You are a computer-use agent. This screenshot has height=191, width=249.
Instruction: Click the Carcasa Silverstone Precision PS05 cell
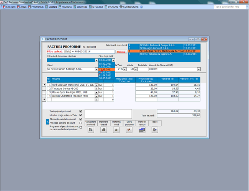point(73,96)
